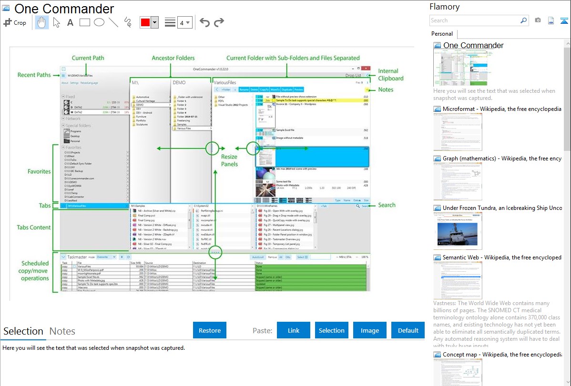The image size is (571, 386).
Task: Open the line width 4 dropdown
Action: click(x=184, y=23)
